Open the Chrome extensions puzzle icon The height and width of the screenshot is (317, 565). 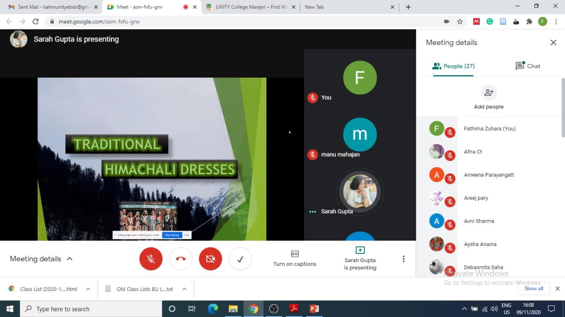click(529, 21)
